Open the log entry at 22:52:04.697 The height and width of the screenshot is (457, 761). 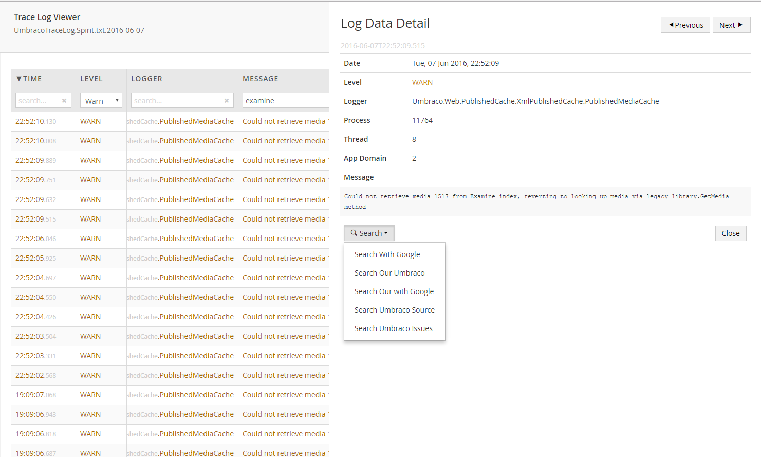pos(170,278)
